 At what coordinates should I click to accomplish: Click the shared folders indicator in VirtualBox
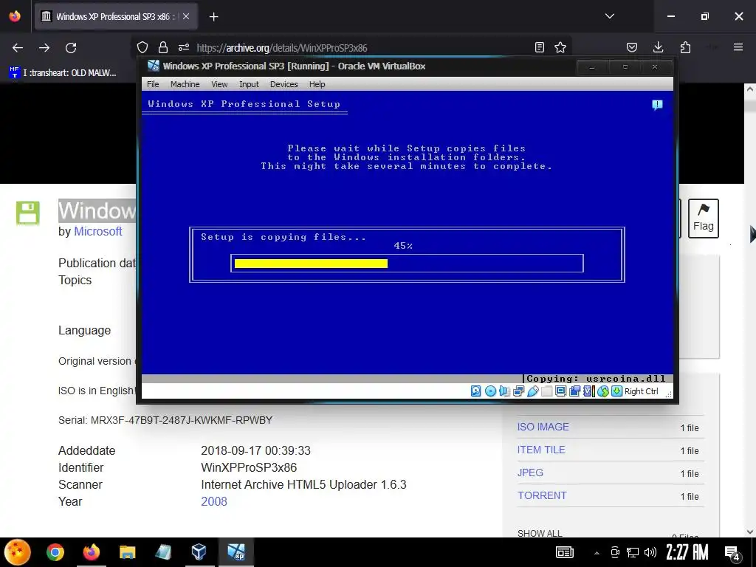[x=546, y=391]
